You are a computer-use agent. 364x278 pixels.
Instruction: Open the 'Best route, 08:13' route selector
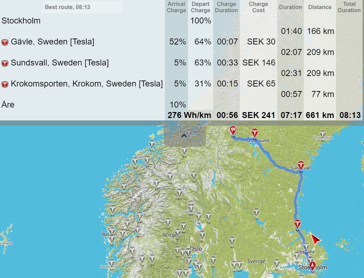point(82,7)
